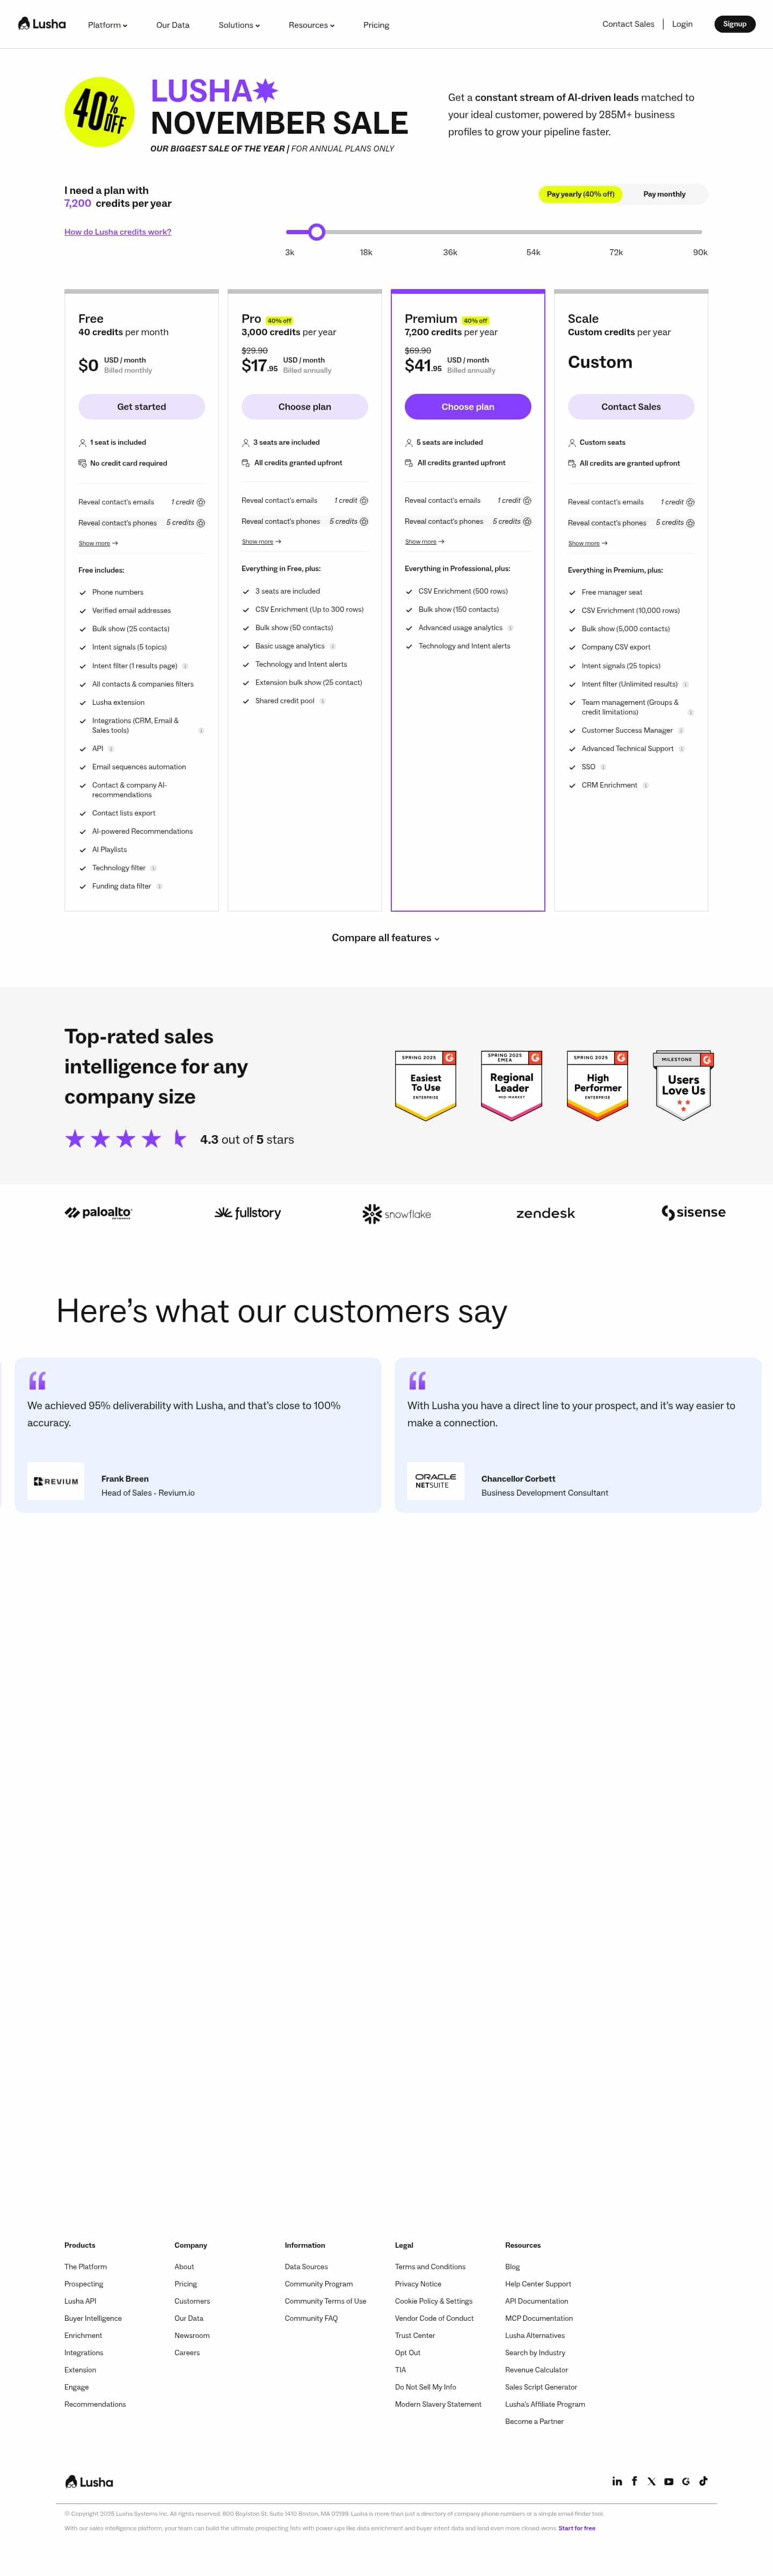
Task: Expand the Platform menu
Action: click(107, 25)
